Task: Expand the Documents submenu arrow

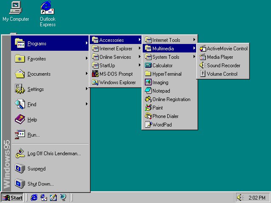Action: click(x=86, y=74)
